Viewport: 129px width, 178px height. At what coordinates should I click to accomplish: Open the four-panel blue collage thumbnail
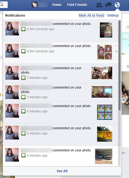[x=105, y=112]
